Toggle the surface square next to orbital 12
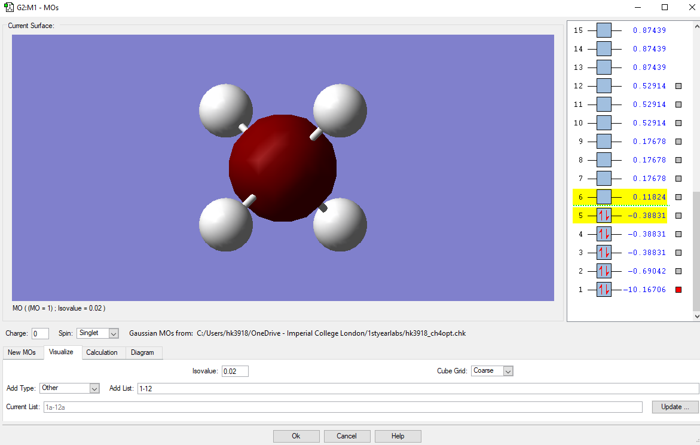Viewport: 700px width, 445px height. (x=678, y=86)
